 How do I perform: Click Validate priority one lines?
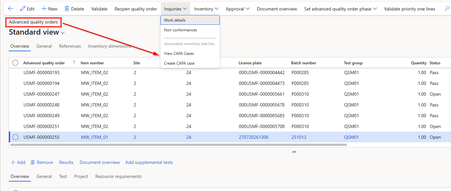[x=409, y=9]
